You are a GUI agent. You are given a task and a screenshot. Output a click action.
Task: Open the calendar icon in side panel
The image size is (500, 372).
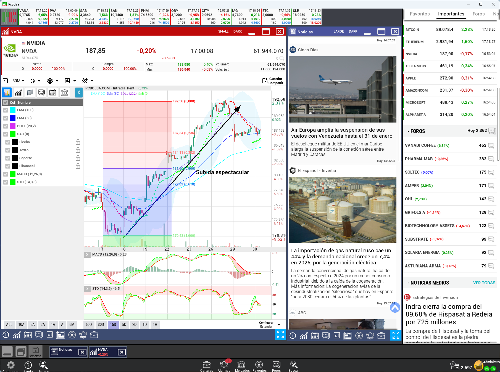tap(53, 92)
